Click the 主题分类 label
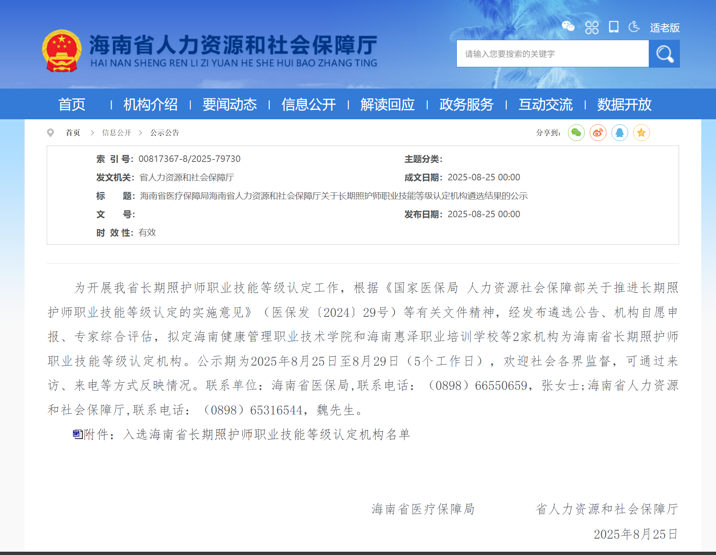This screenshot has width=716, height=555. (x=424, y=159)
